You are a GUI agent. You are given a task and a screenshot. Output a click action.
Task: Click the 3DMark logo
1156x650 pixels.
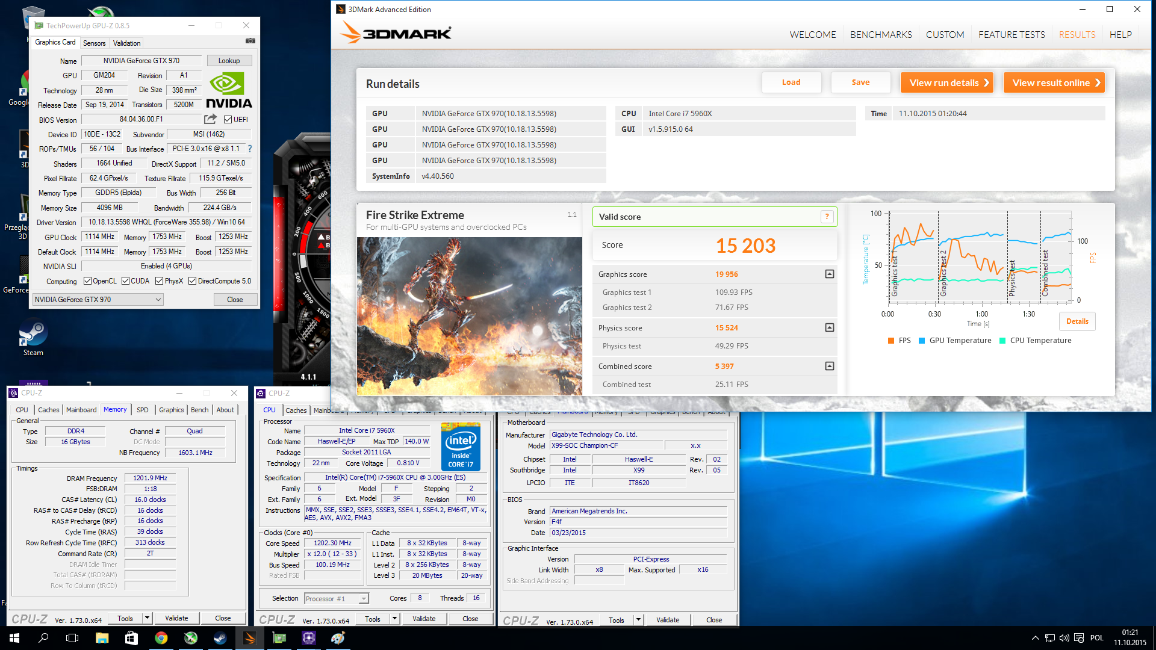pyautogui.click(x=396, y=32)
